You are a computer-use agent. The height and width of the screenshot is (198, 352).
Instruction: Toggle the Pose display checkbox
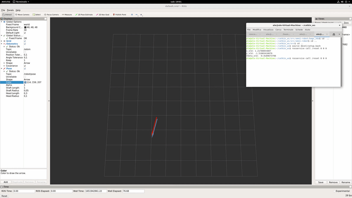(x=25, y=68)
